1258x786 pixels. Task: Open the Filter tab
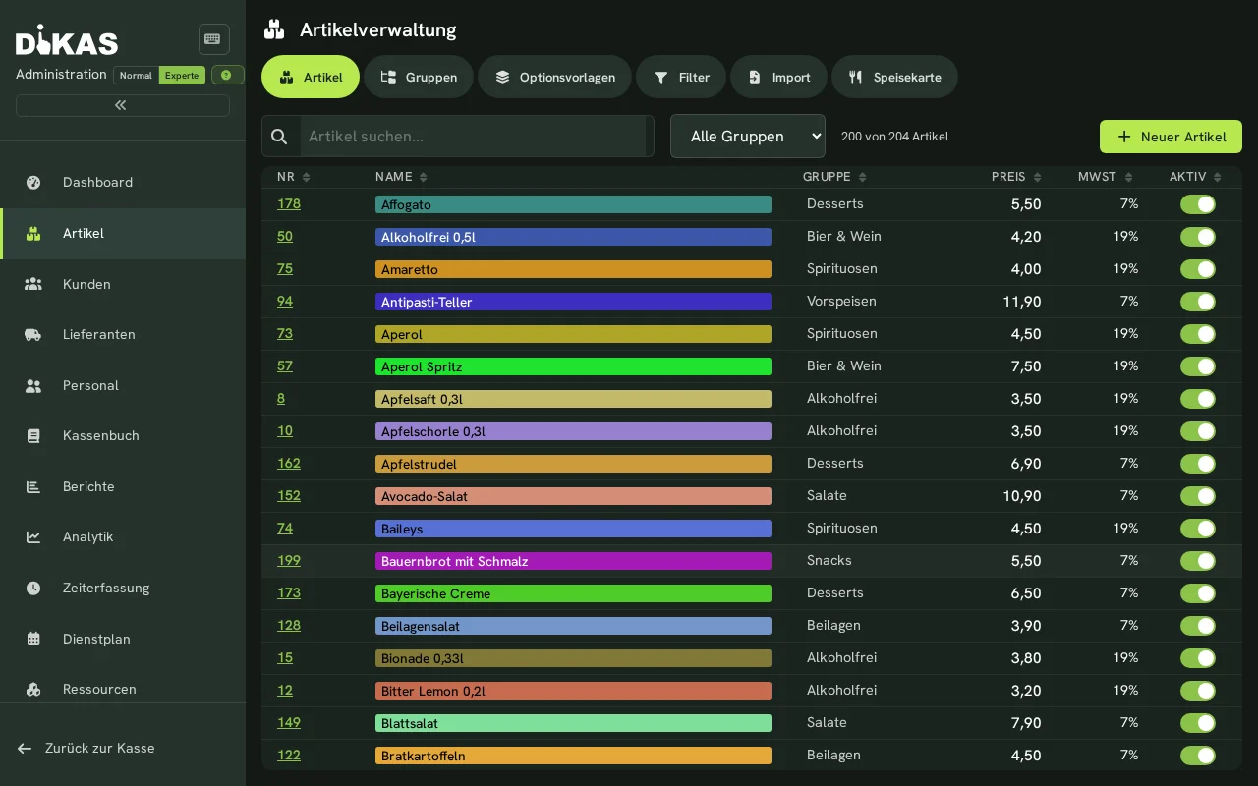pos(681,77)
